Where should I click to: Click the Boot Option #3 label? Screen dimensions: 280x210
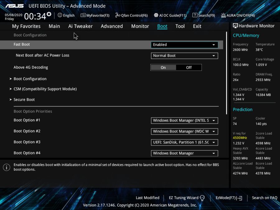pyautogui.click(x=27, y=142)
